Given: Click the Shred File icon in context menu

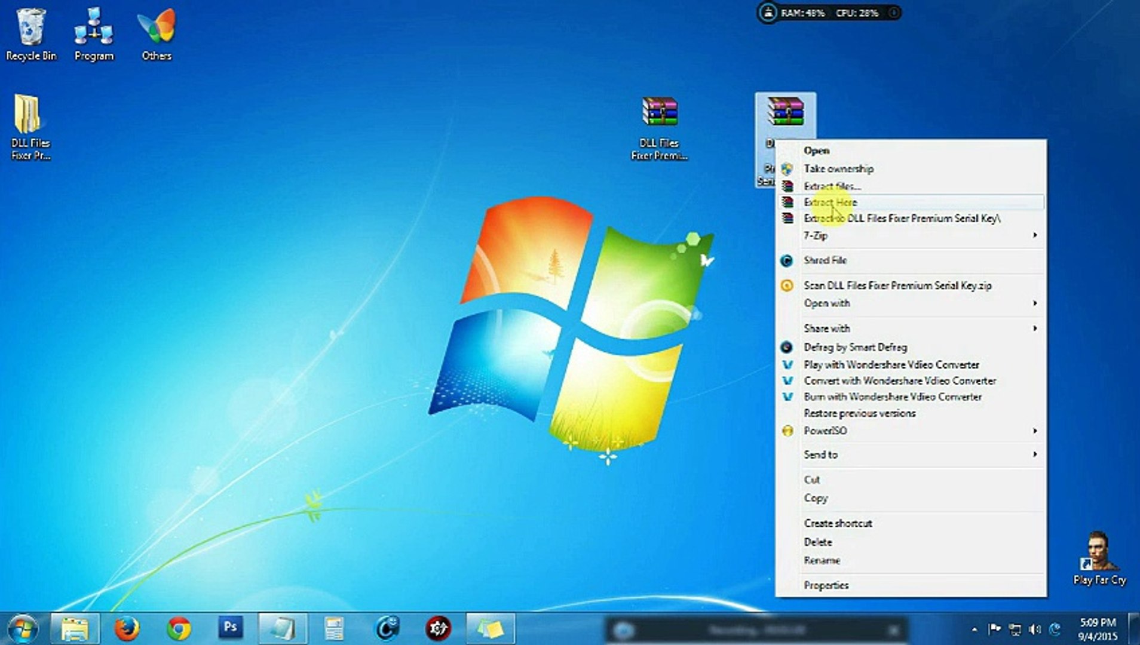Looking at the screenshot, I should [787, 260].
